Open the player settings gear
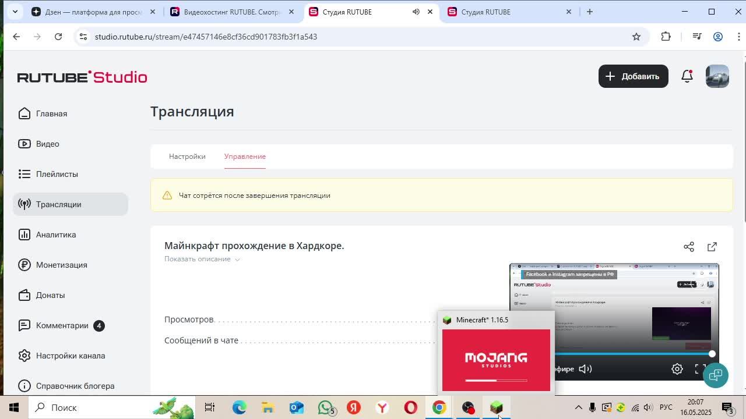The image size is (746, 419). [x=677, y=369]
